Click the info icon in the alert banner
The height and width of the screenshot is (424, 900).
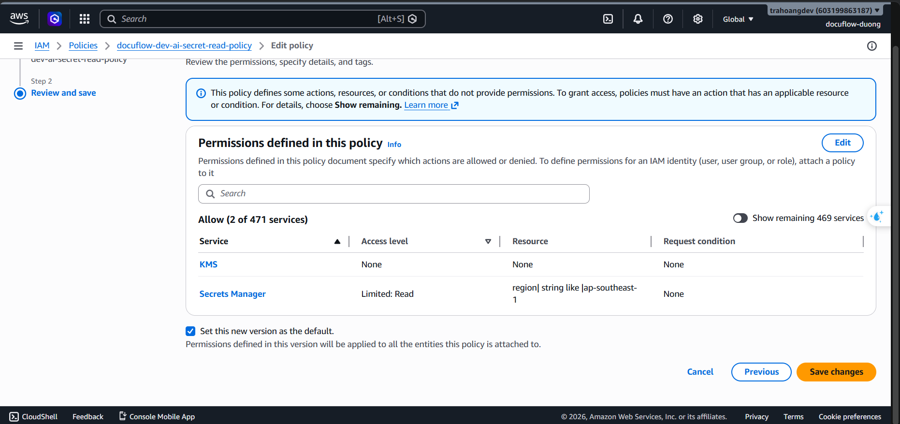(201, 93)
